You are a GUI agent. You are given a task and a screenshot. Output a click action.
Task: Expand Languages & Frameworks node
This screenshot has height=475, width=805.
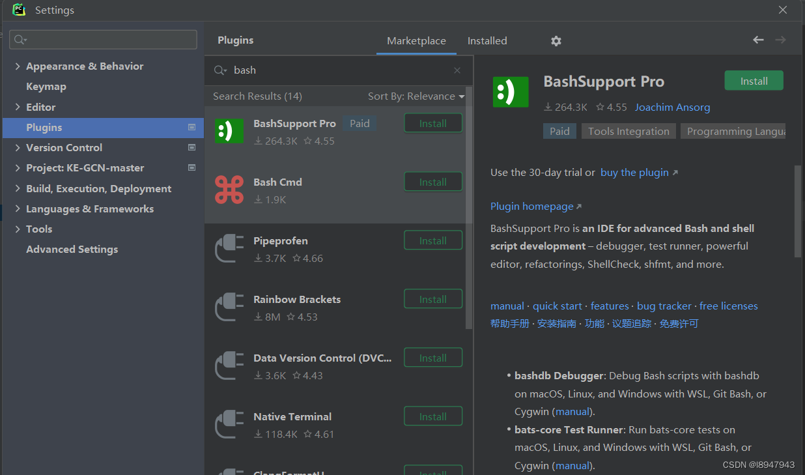[18, 209]
